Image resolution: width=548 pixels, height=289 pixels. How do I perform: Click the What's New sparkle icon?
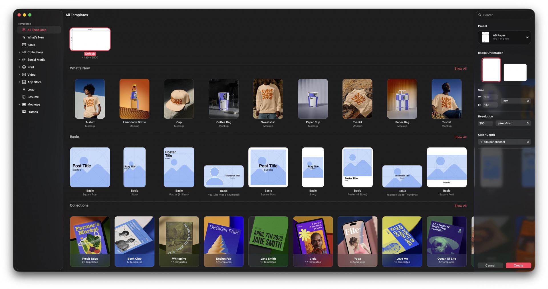pos(24,37)
